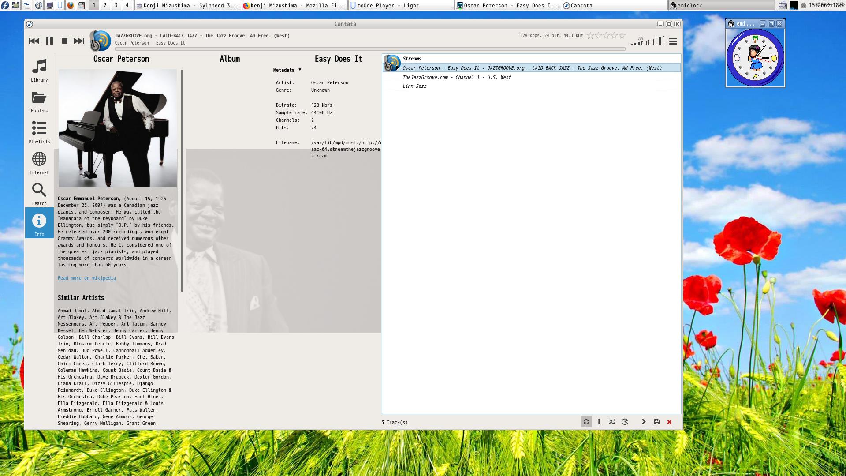The image size is (846, 476).
Task: Open the hamburger main menu
Action: pyautogui.click(x=673, y=41)
